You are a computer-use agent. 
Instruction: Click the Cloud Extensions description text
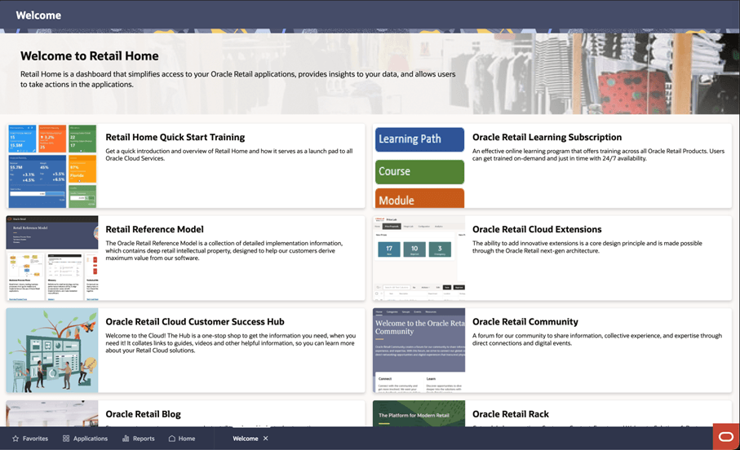click(x=587, y=247)
